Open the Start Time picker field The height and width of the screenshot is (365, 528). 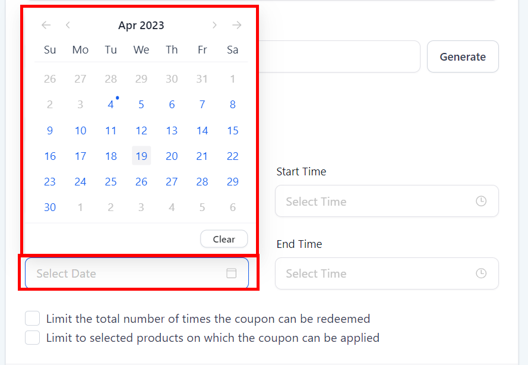tap(380, 202)
